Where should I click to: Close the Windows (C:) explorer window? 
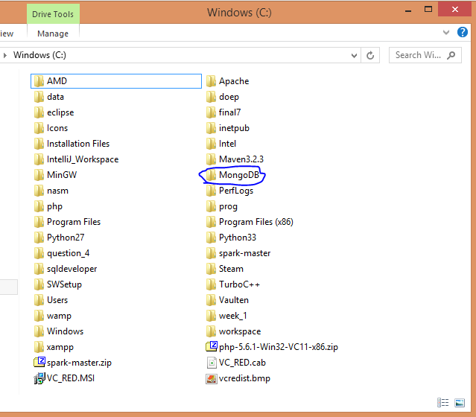coord(454,10)
